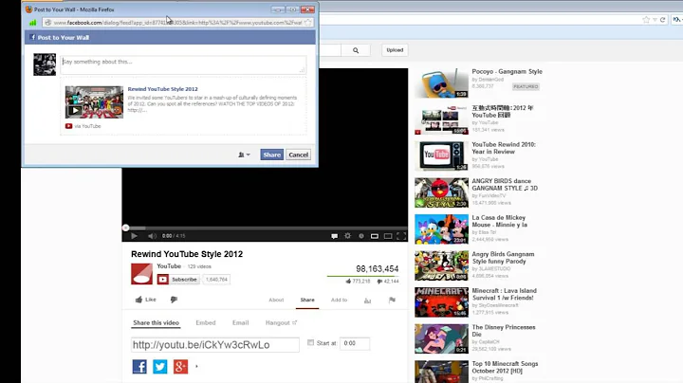Viewport: 683px width, 383px height.
Task: Flag the video with report icon
Action: (x=392, y=300)
